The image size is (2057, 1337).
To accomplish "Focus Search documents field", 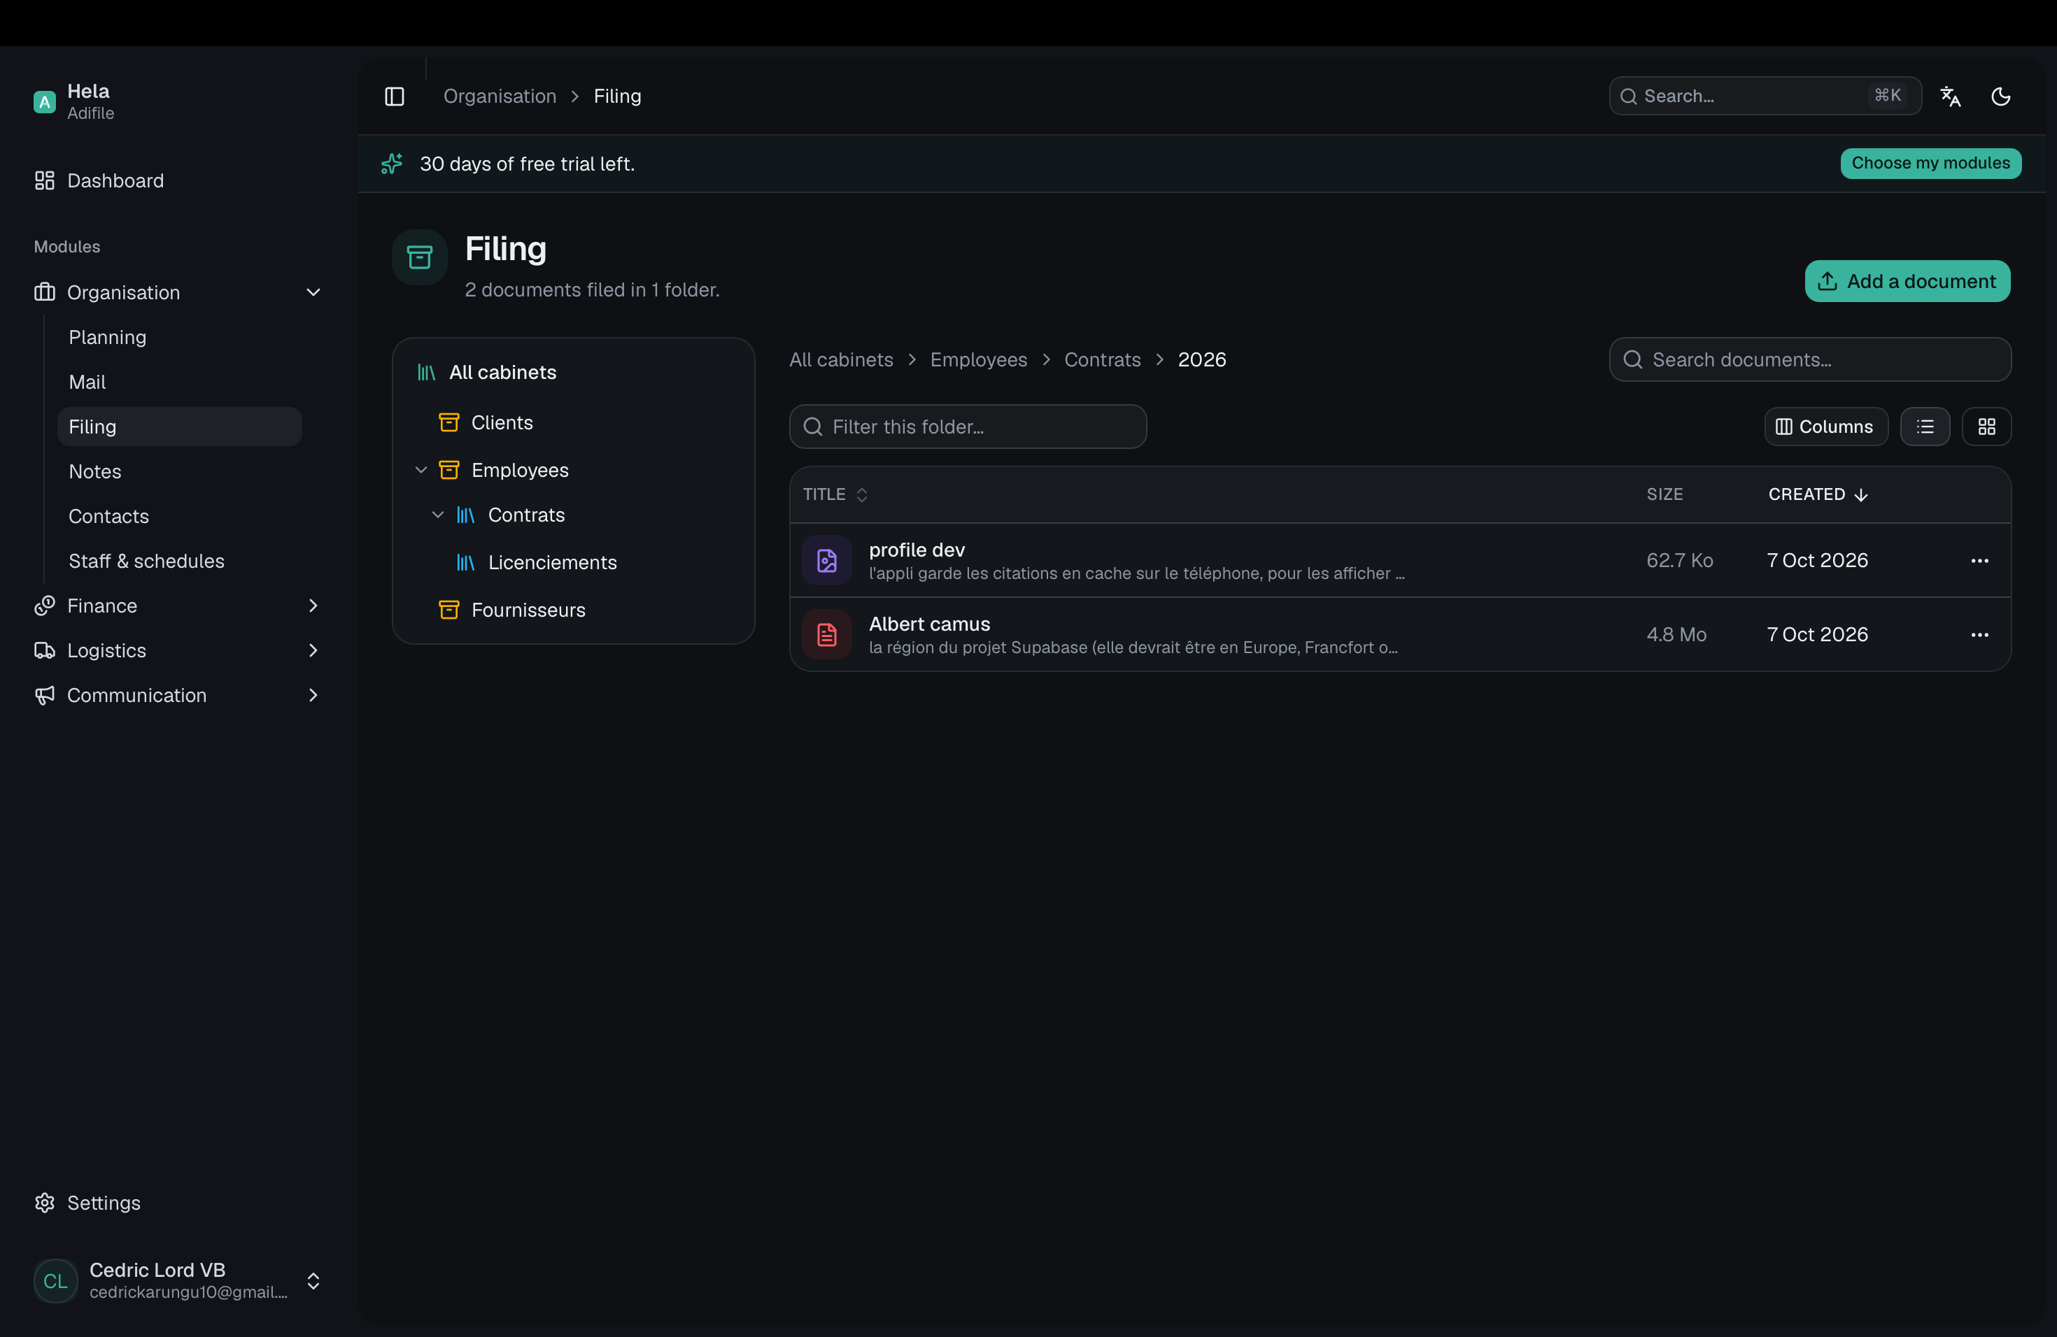I will (x=1810, y=359).
